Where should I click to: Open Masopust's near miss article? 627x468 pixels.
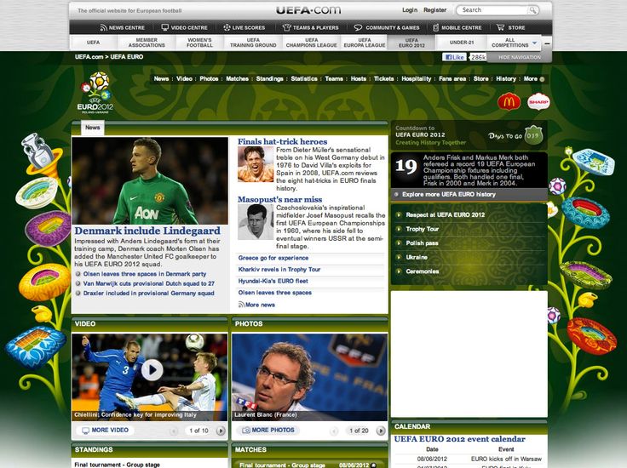point(280,199)
